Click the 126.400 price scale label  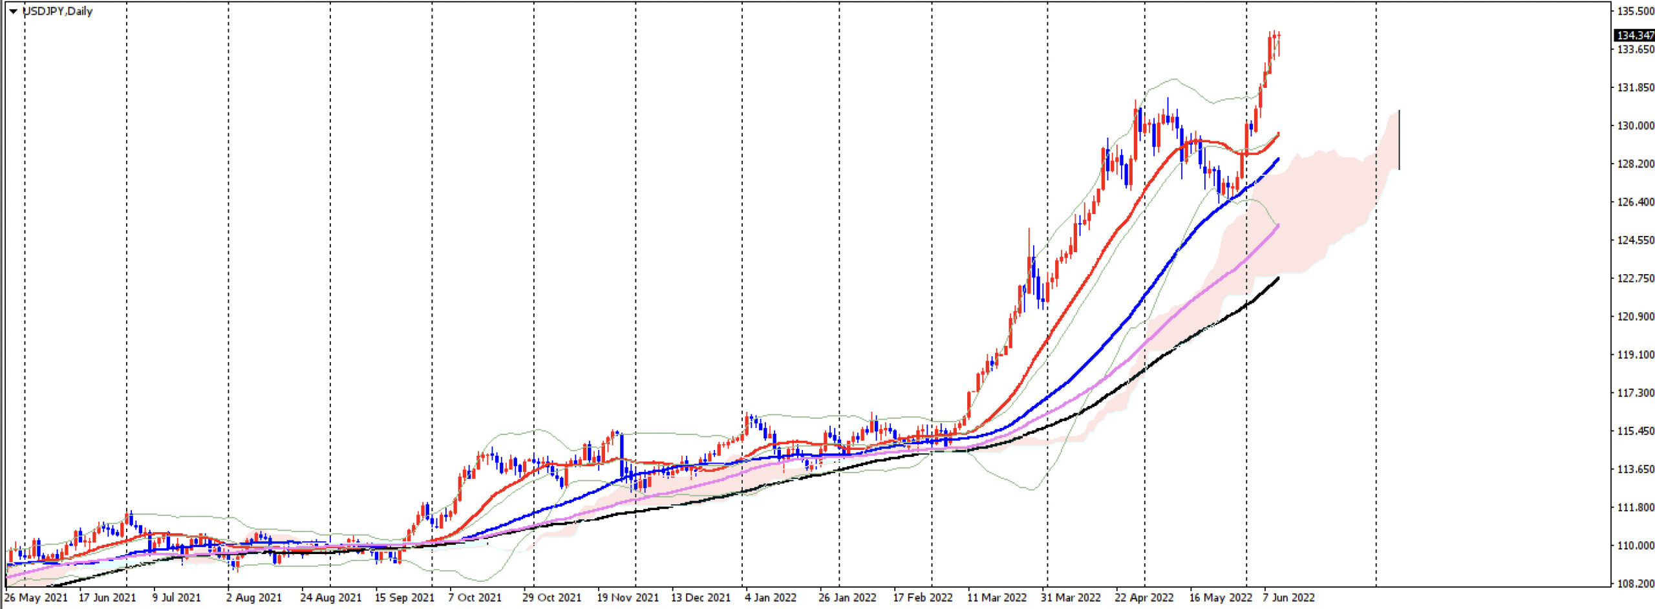tap(1636, 202)
